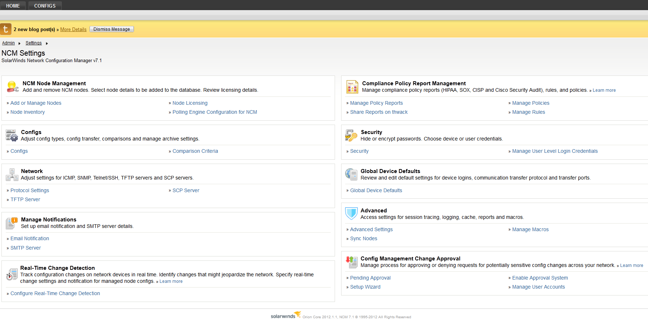Image resolution: width=648 pixels, height=324 pixels.
Task: Open Polling Engine Configuration for NCM
Action: click(x=215, y=112)
